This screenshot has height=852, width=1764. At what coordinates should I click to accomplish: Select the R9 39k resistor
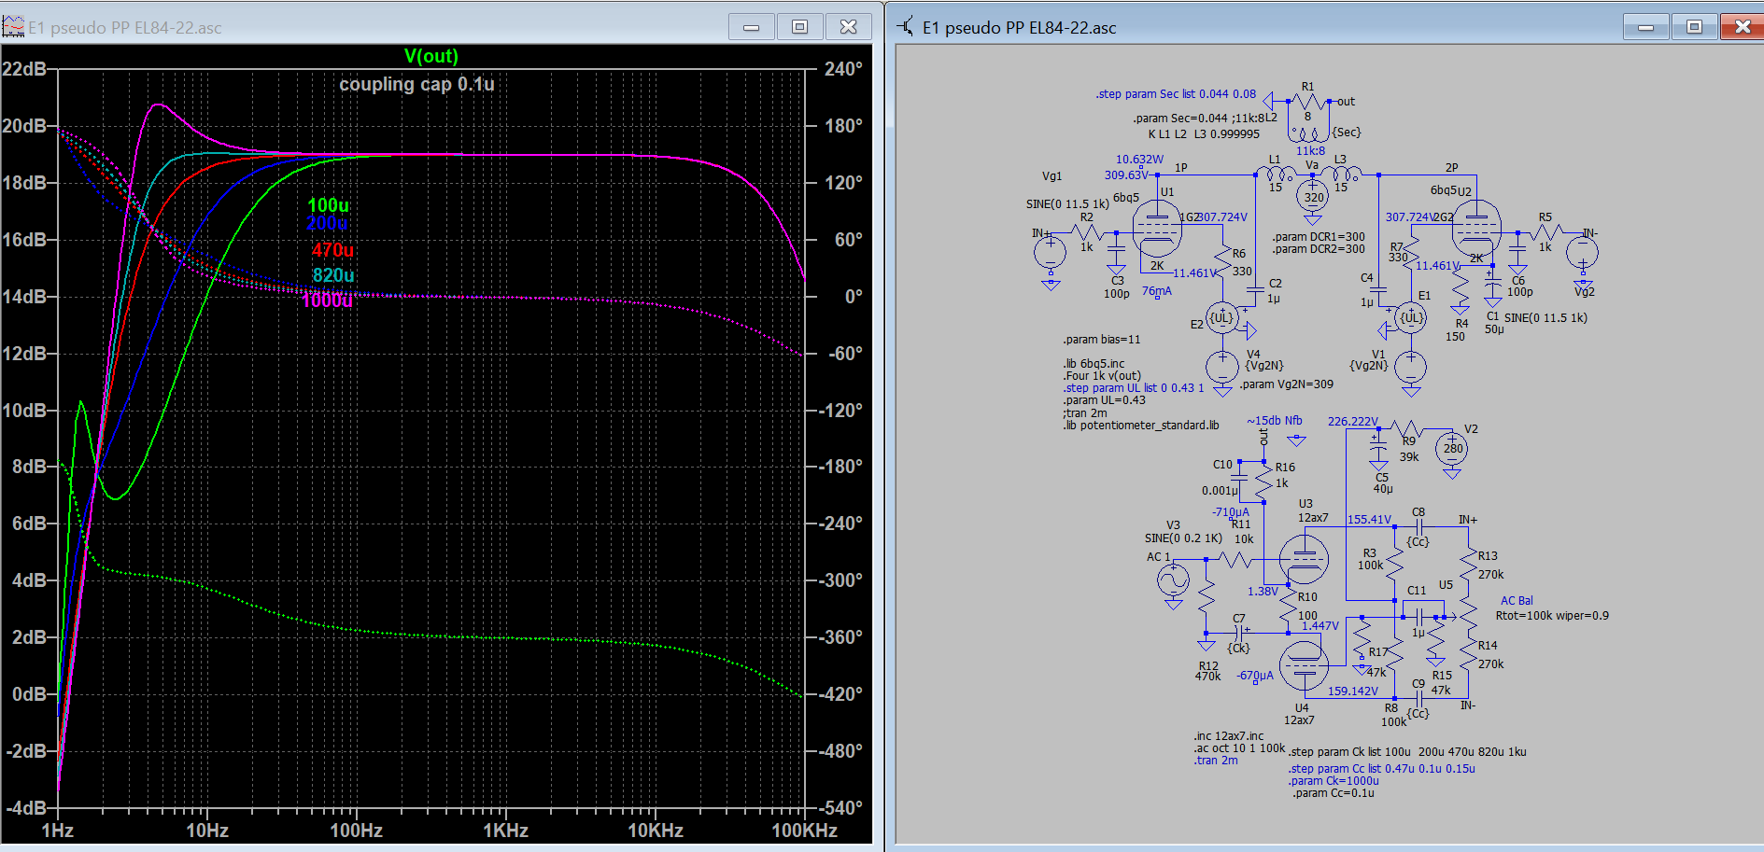[1409, 429]
